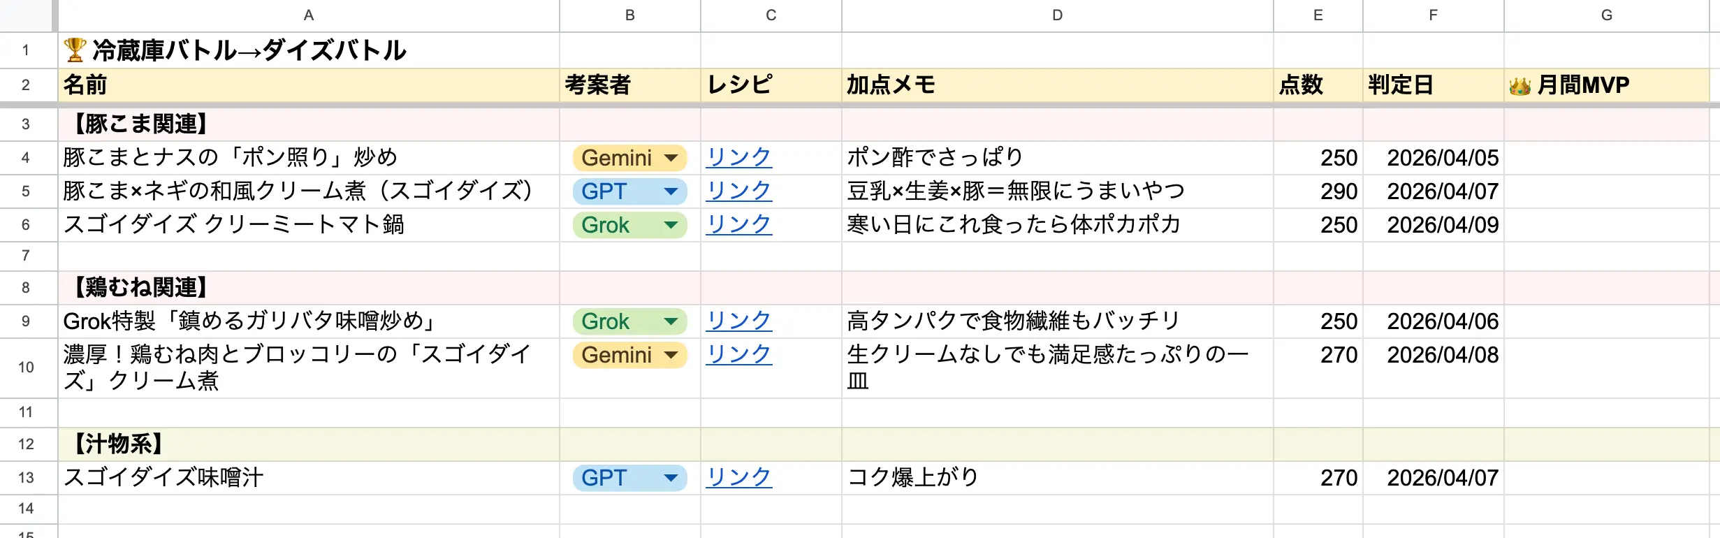1720x538 pixels.
Task: Select column G header
Action: (x=1606, y=15)
